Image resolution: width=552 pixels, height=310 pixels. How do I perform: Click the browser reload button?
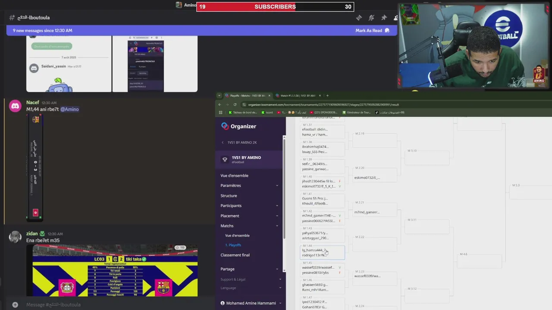pyautogui.click(x=235, y=105)
